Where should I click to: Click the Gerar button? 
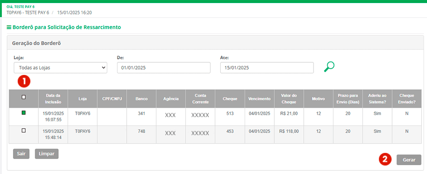coord(409,160)
